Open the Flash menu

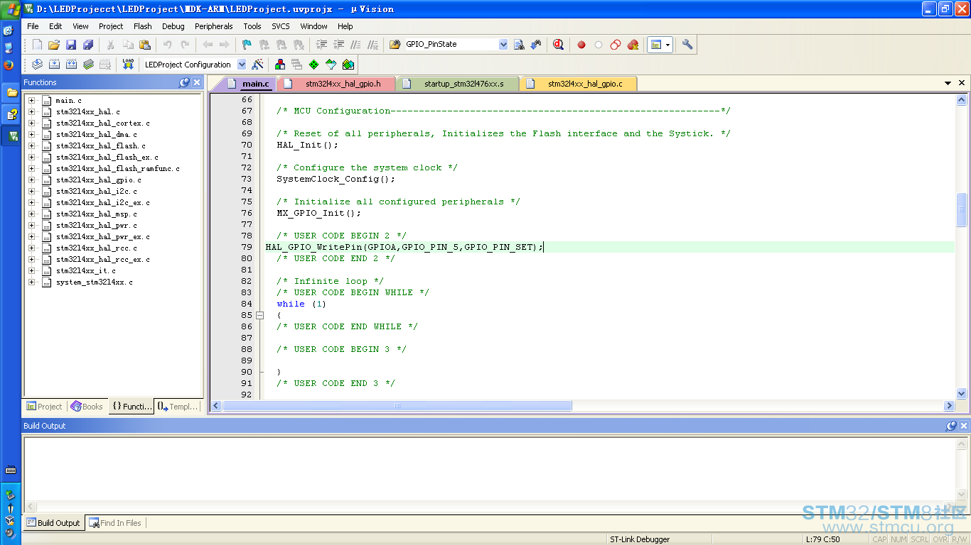(143, 26)
